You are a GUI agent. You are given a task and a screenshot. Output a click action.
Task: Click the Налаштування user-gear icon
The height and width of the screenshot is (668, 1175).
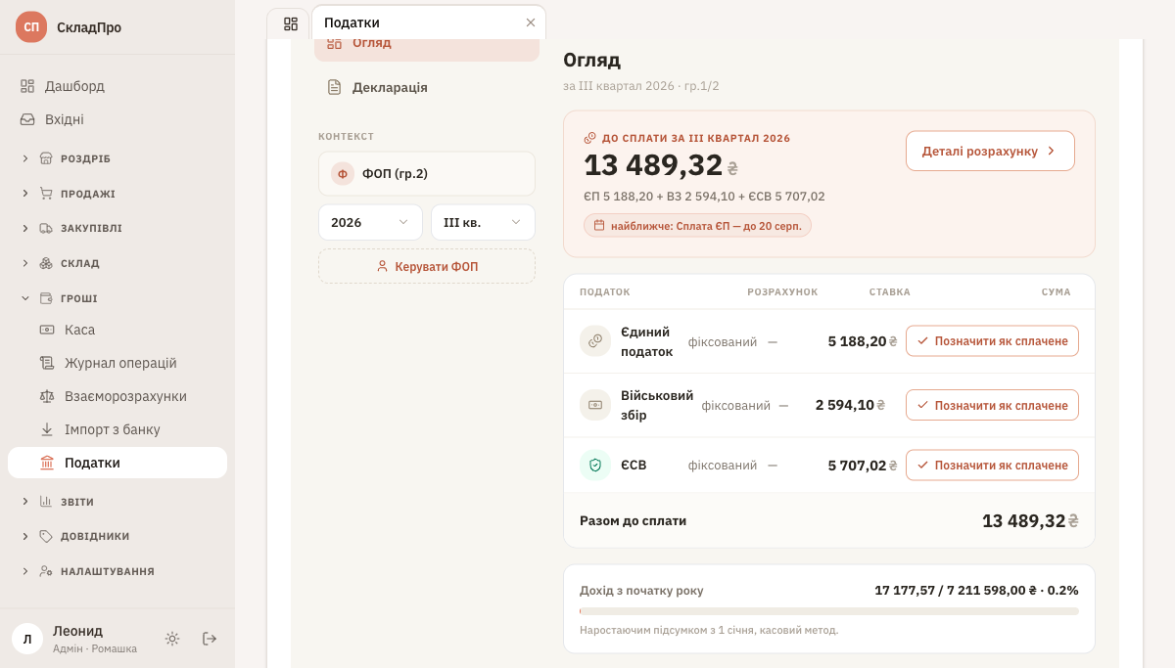[x=46, y=571]
